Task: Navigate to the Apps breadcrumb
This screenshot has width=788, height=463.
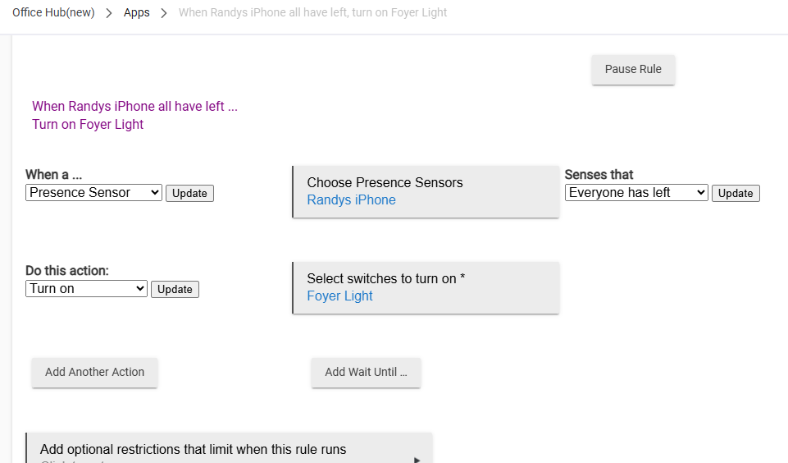Action: point(136,13)
